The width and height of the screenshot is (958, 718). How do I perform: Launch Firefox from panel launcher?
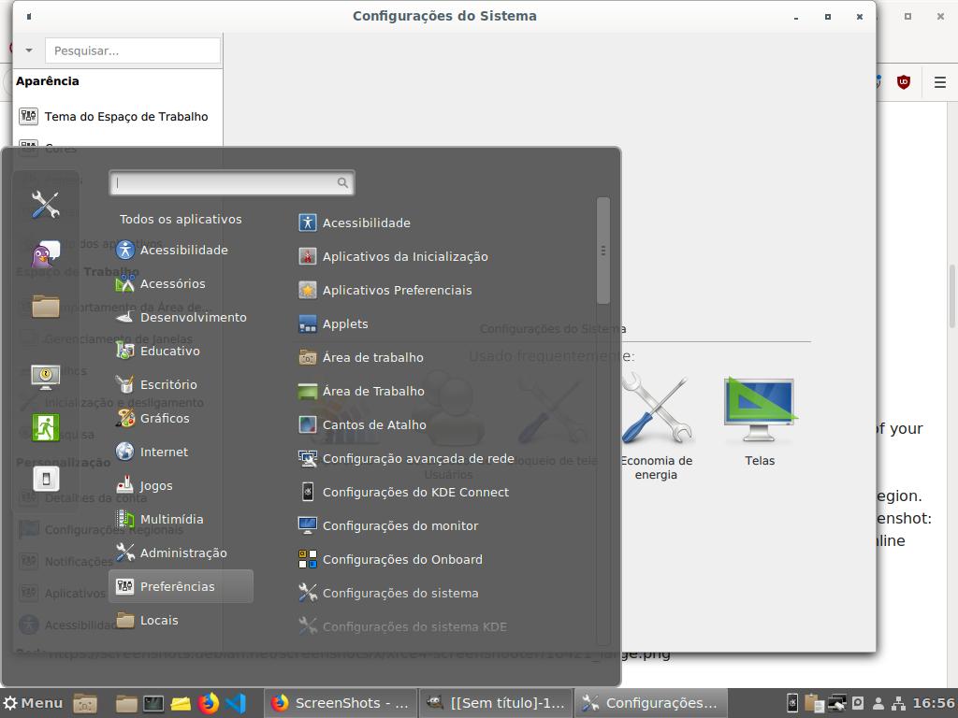(209, 703)
